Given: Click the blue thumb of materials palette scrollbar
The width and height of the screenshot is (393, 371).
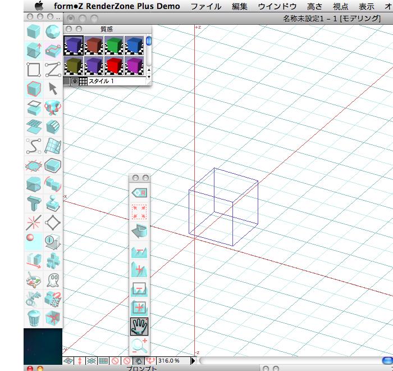Looking at the screenshot, I should point(149,40).
